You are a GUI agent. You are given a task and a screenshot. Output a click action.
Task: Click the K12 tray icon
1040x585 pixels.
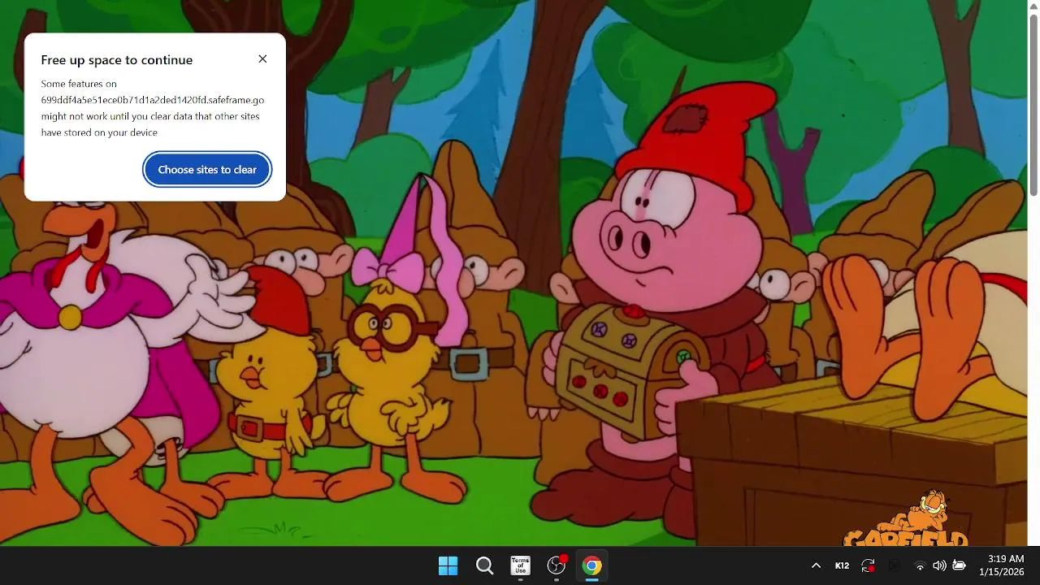843,565
